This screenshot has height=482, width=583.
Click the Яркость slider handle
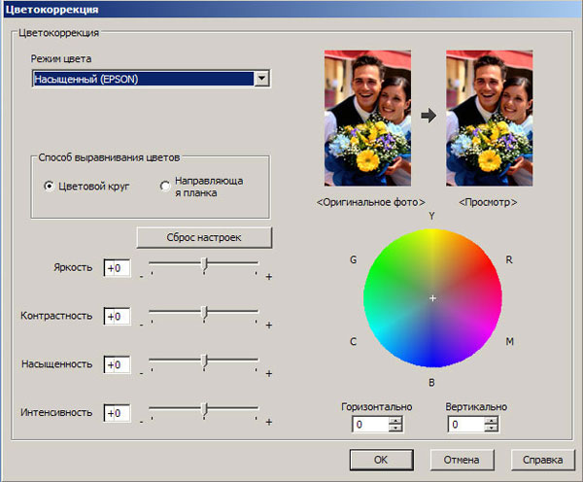pos(204,264)
